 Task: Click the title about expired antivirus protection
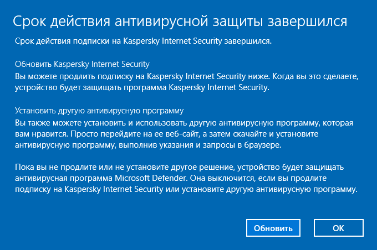pos(180,21)
